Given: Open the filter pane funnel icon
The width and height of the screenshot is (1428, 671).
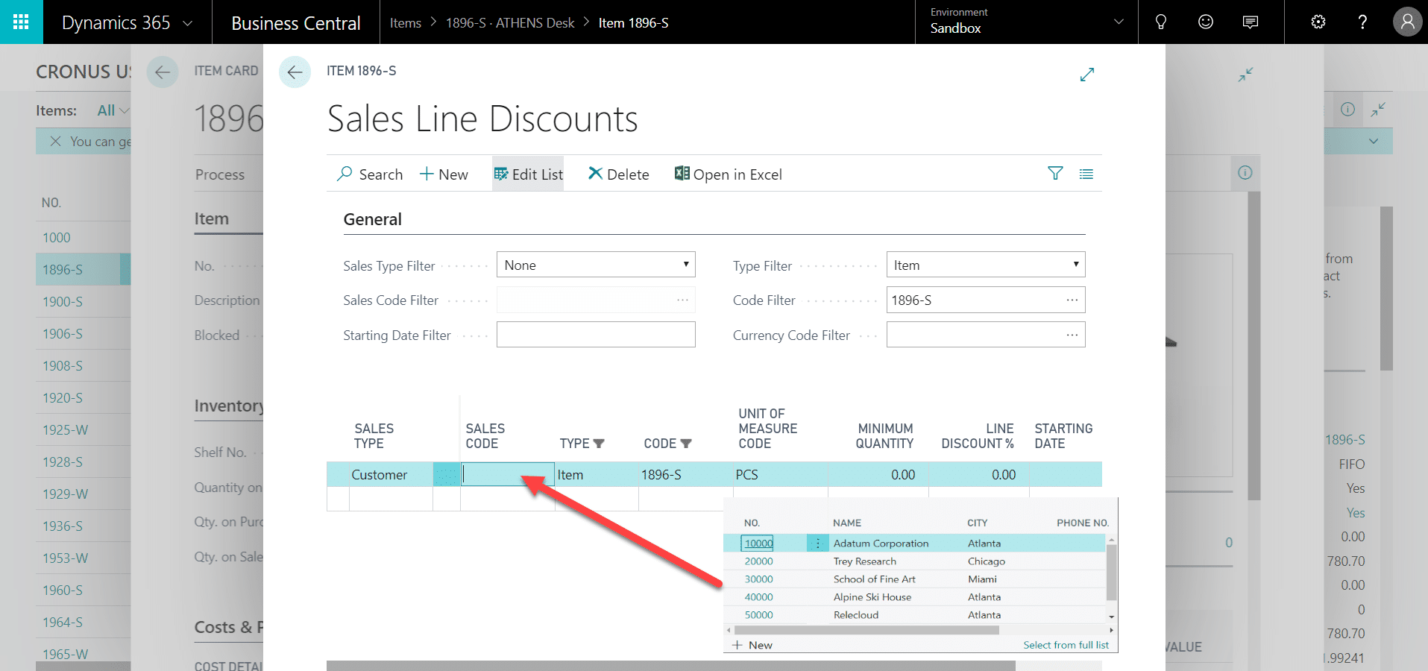Looking at the screenshot, I should [1054, 173].
